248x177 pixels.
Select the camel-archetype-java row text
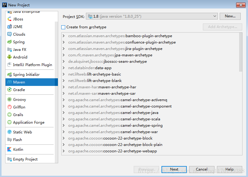click(113, 113)
